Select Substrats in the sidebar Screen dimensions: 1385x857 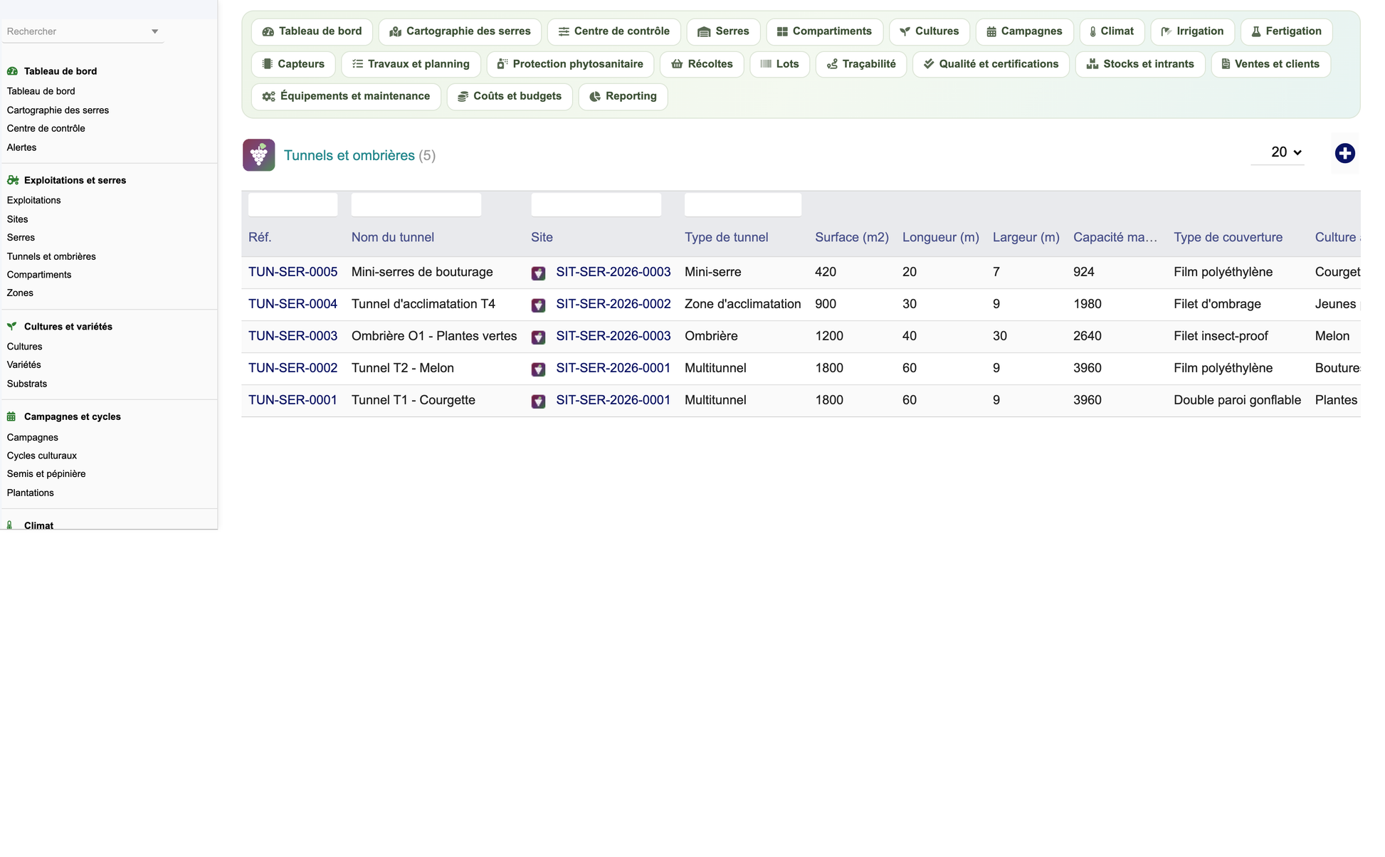(27, 384)
